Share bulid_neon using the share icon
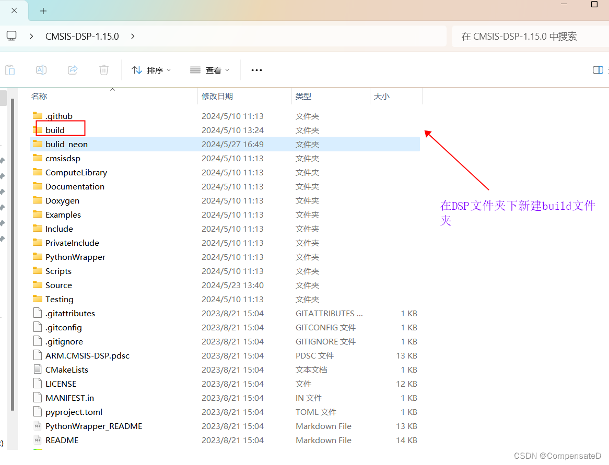609x465 pixels. 72,69
